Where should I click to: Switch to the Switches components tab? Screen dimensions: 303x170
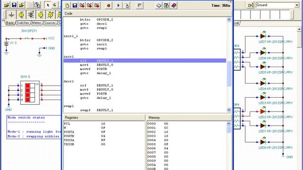click(23, 23)
